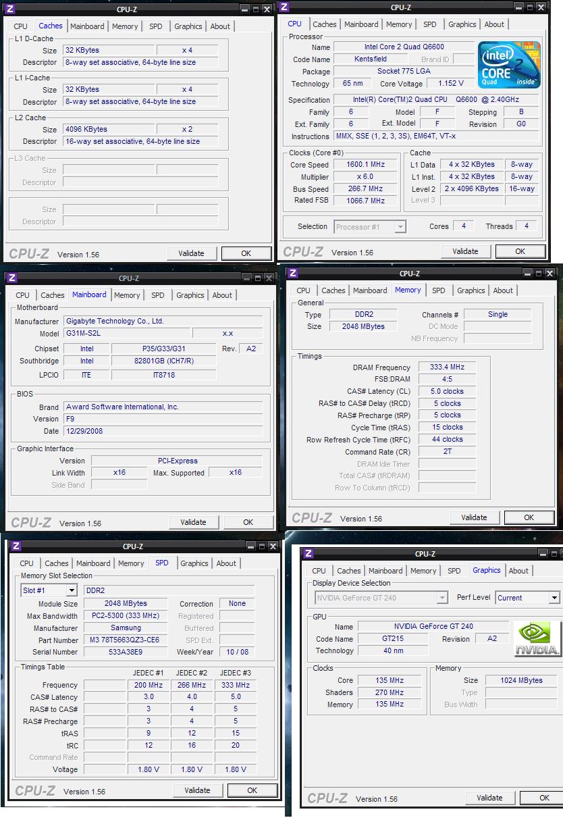Click the memory type DDR2 field in the Memory window
Image resolution: width=563 pixels, height=818 pixels.
tap(364, 315)
